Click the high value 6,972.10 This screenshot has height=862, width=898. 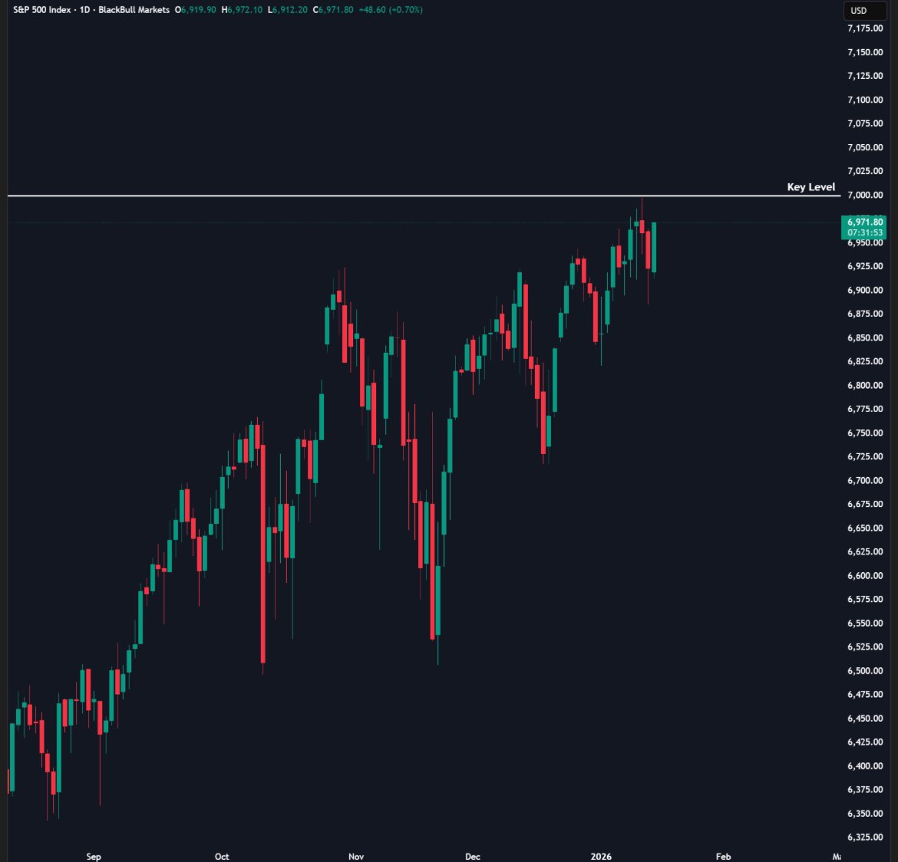[x=245, y=10]
